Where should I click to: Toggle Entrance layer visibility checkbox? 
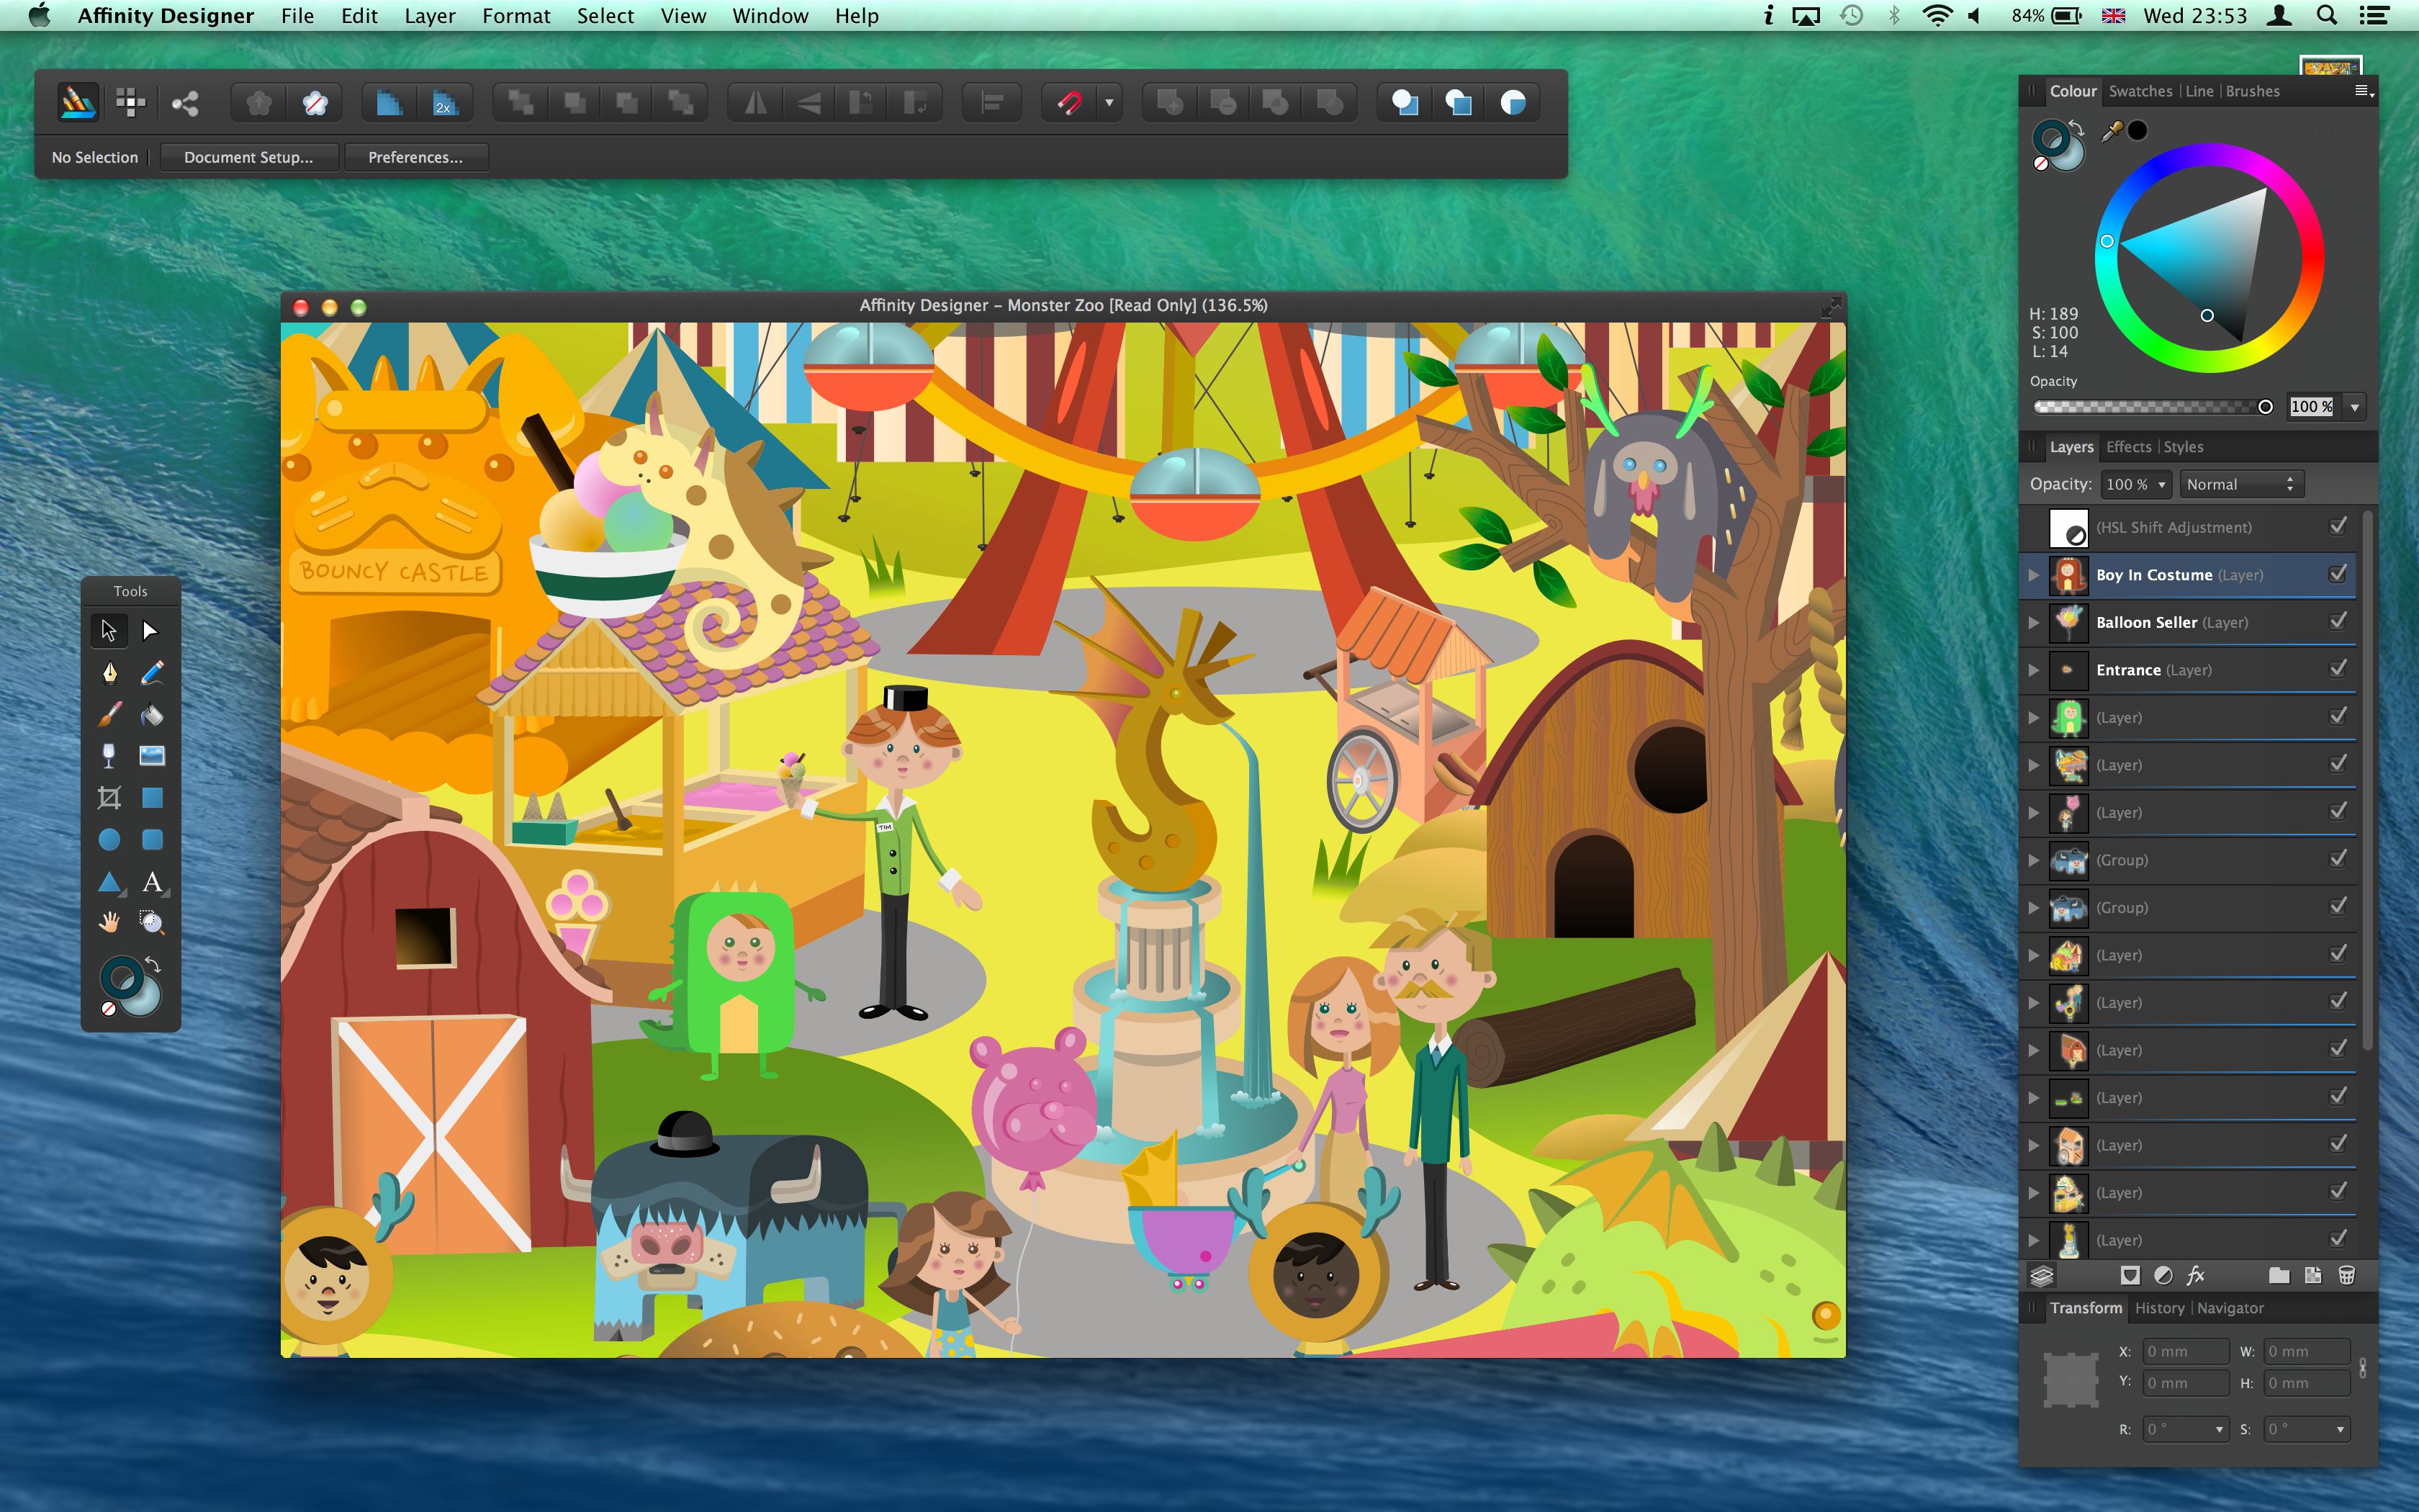pos(2338,669)
